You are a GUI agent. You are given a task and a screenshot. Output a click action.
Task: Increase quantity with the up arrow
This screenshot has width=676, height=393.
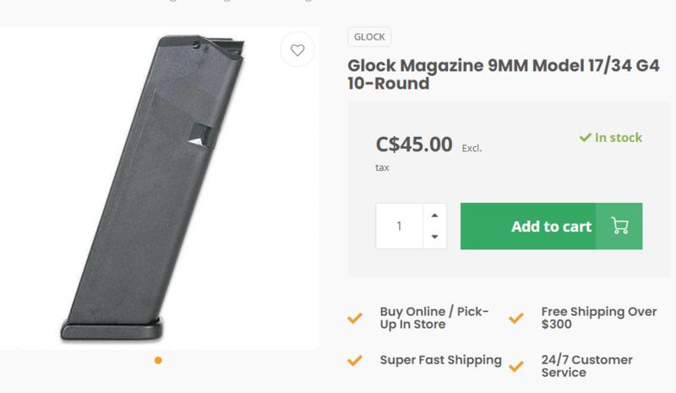(x=434, y=216)
